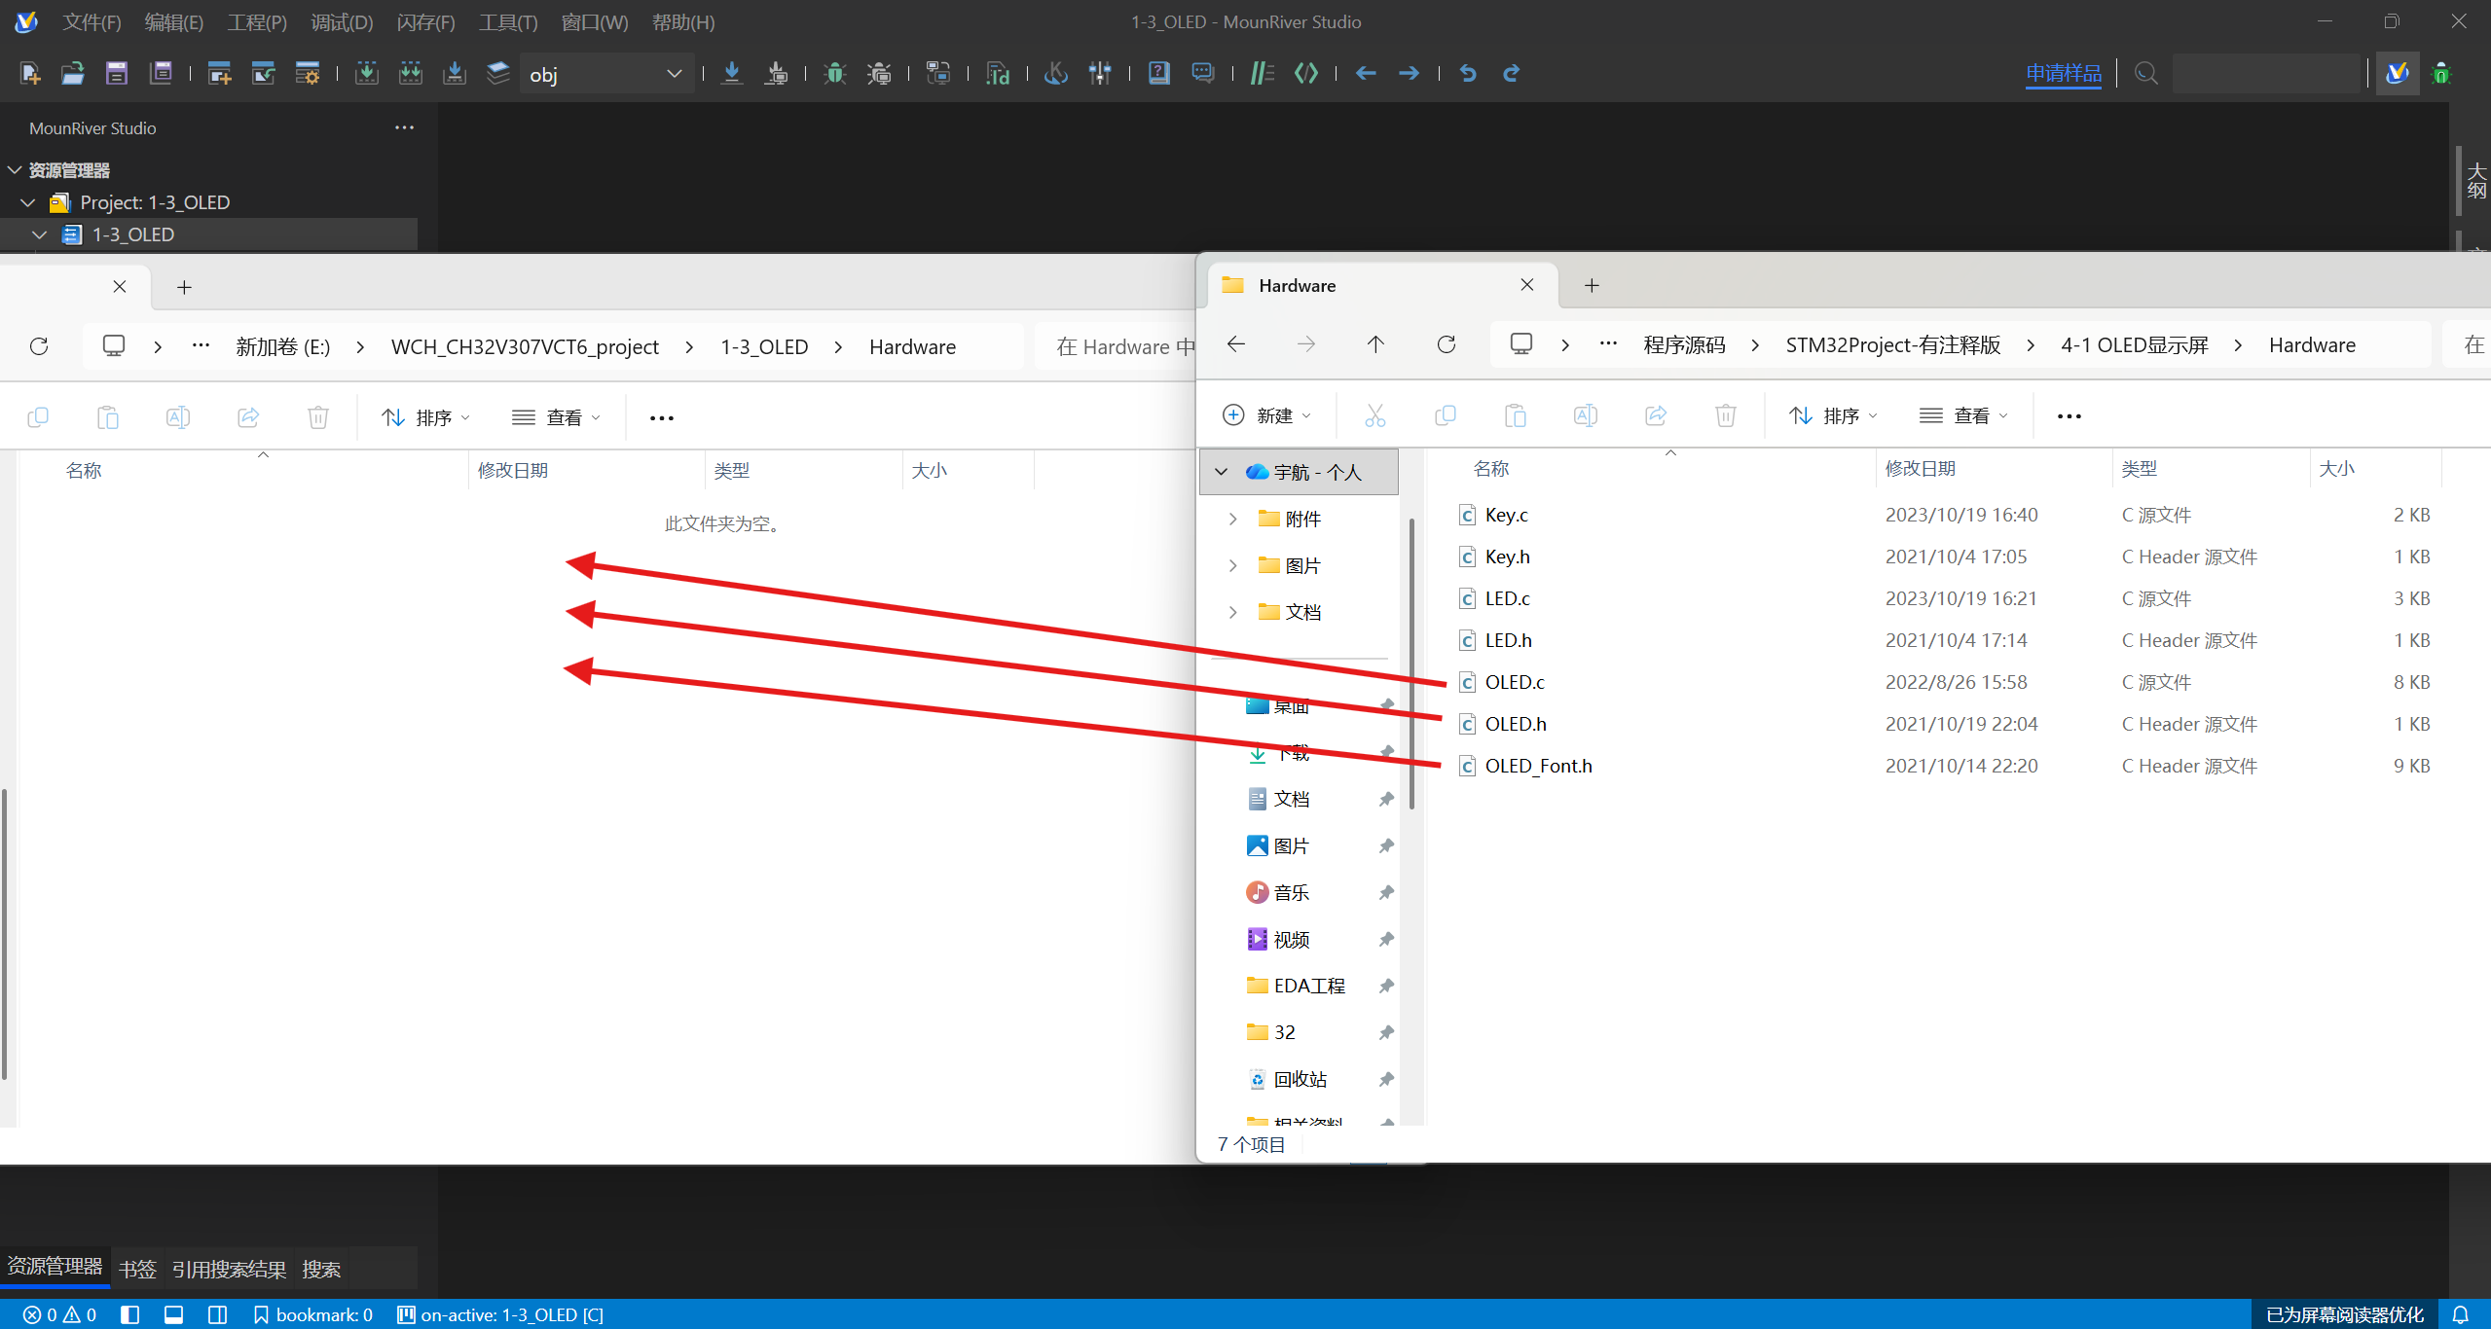Click the navigate Forward arrow in MounRiver toolbar
The height and width of the screenshot is (1329, 2491).
[1409, 73]
